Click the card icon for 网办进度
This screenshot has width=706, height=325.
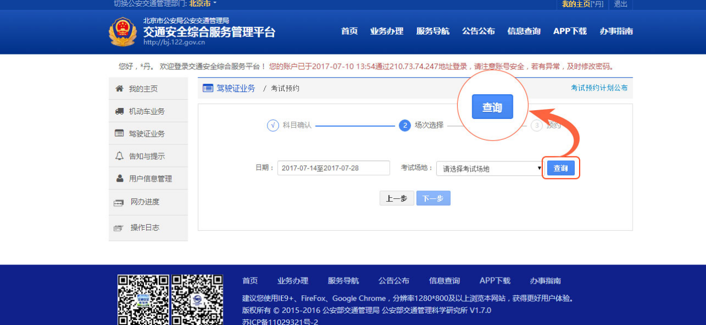(119, 202)
